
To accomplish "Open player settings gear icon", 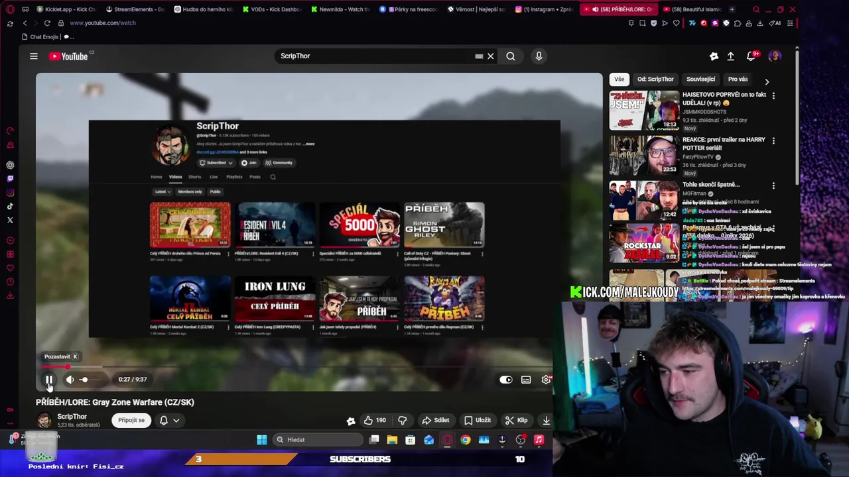I will tap(546, 380).
